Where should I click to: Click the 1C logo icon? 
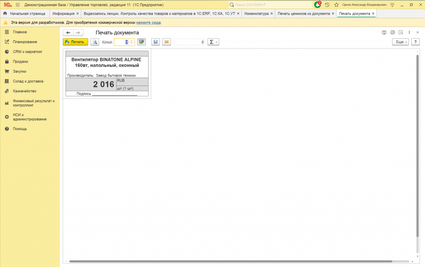(x=8, y=5)
